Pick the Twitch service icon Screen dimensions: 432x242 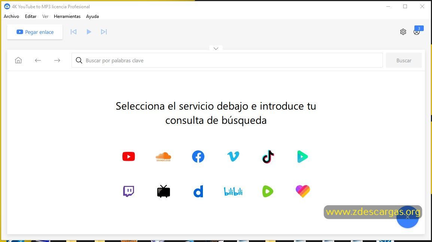128,192
